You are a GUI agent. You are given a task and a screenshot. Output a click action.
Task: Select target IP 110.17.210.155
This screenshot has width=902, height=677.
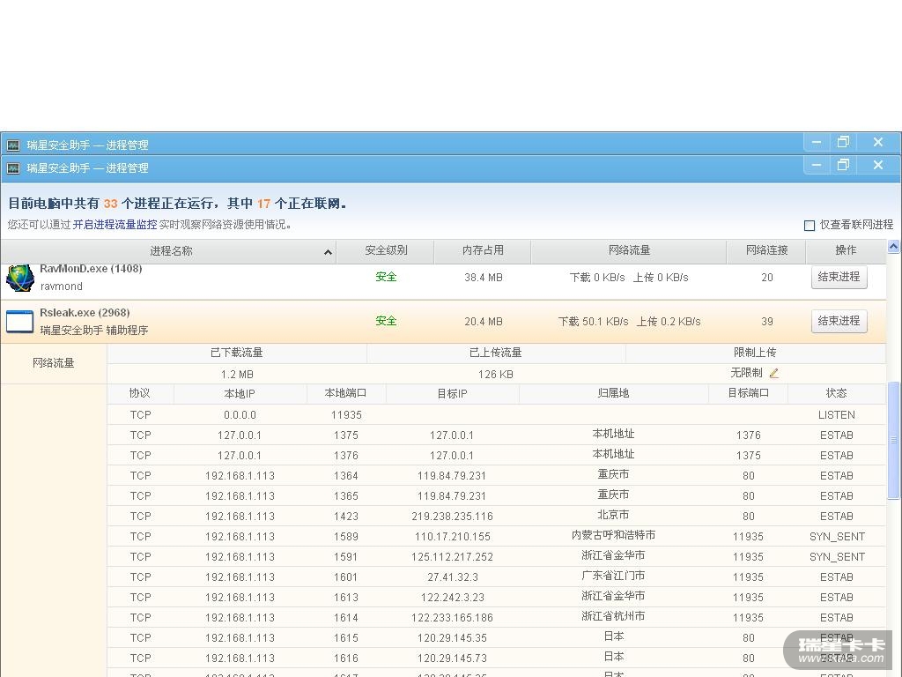pyautogui.click(x=452, y=537)
